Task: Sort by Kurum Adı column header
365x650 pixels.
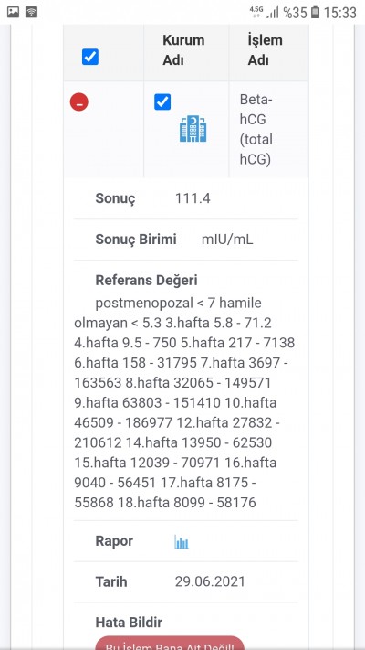Action: [x=183, y=50]
